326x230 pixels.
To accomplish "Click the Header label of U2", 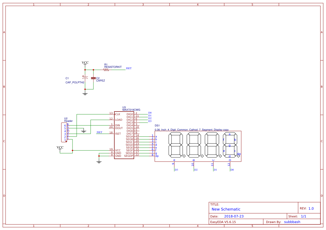I will point(68,121).
